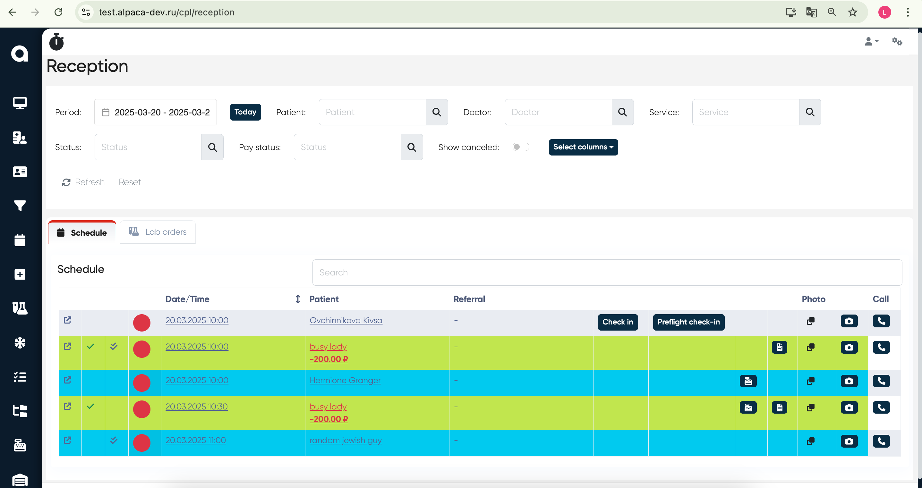
Task: Switch to the Lab orders tab
Action: click(158, 232)
